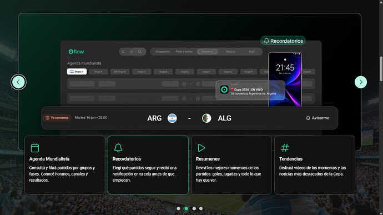Click the bell icon on Recordatorios card

coord(118,148)
